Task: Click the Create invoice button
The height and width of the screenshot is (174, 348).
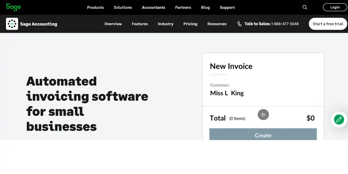Action: (263, 135)
